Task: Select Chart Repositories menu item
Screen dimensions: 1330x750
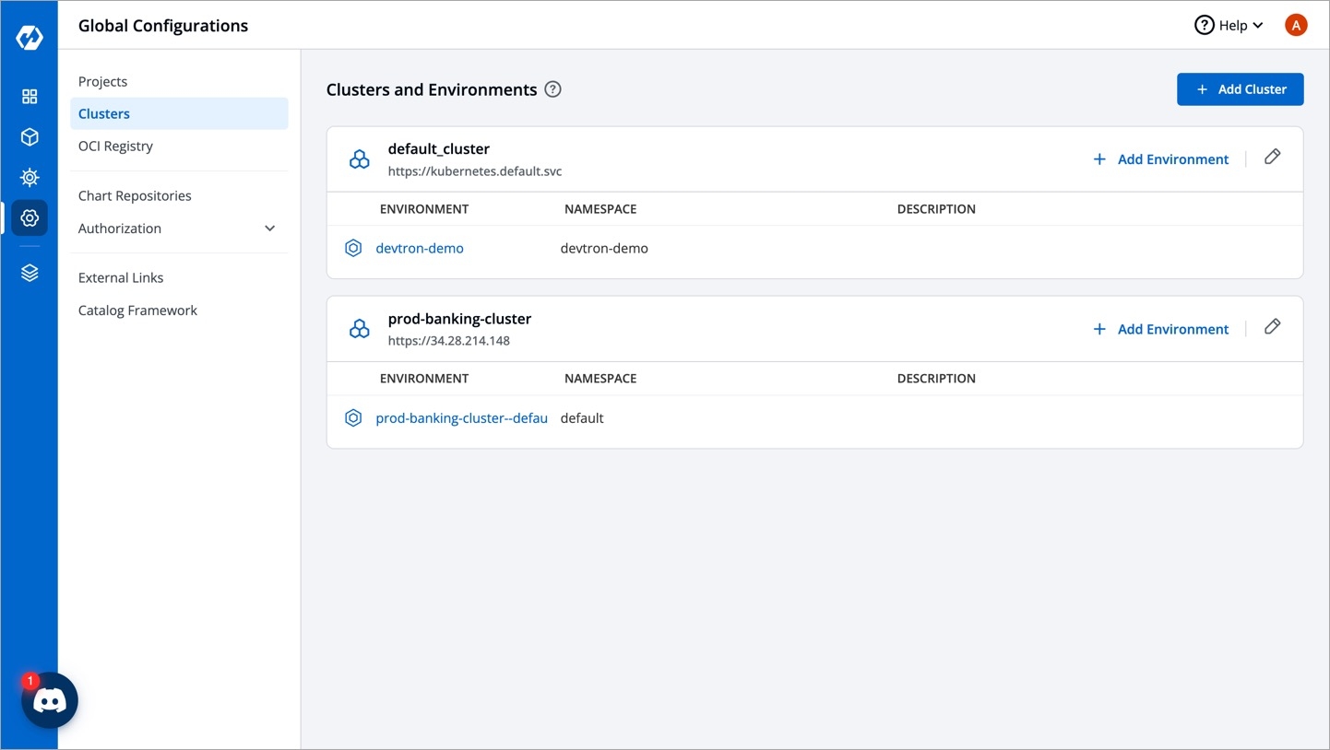Action: click(x=135, y=196)
